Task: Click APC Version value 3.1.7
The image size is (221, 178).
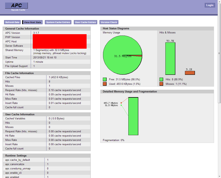Action: (x=36, y=33)
